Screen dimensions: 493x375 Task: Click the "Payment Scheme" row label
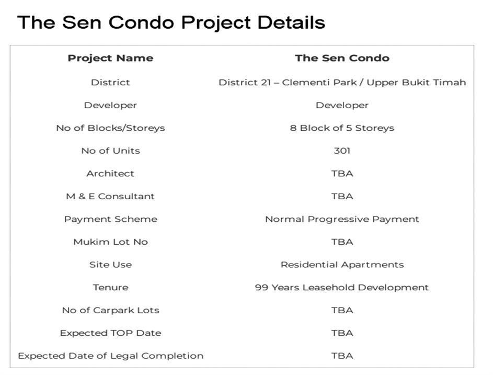[x=110, y=219]
